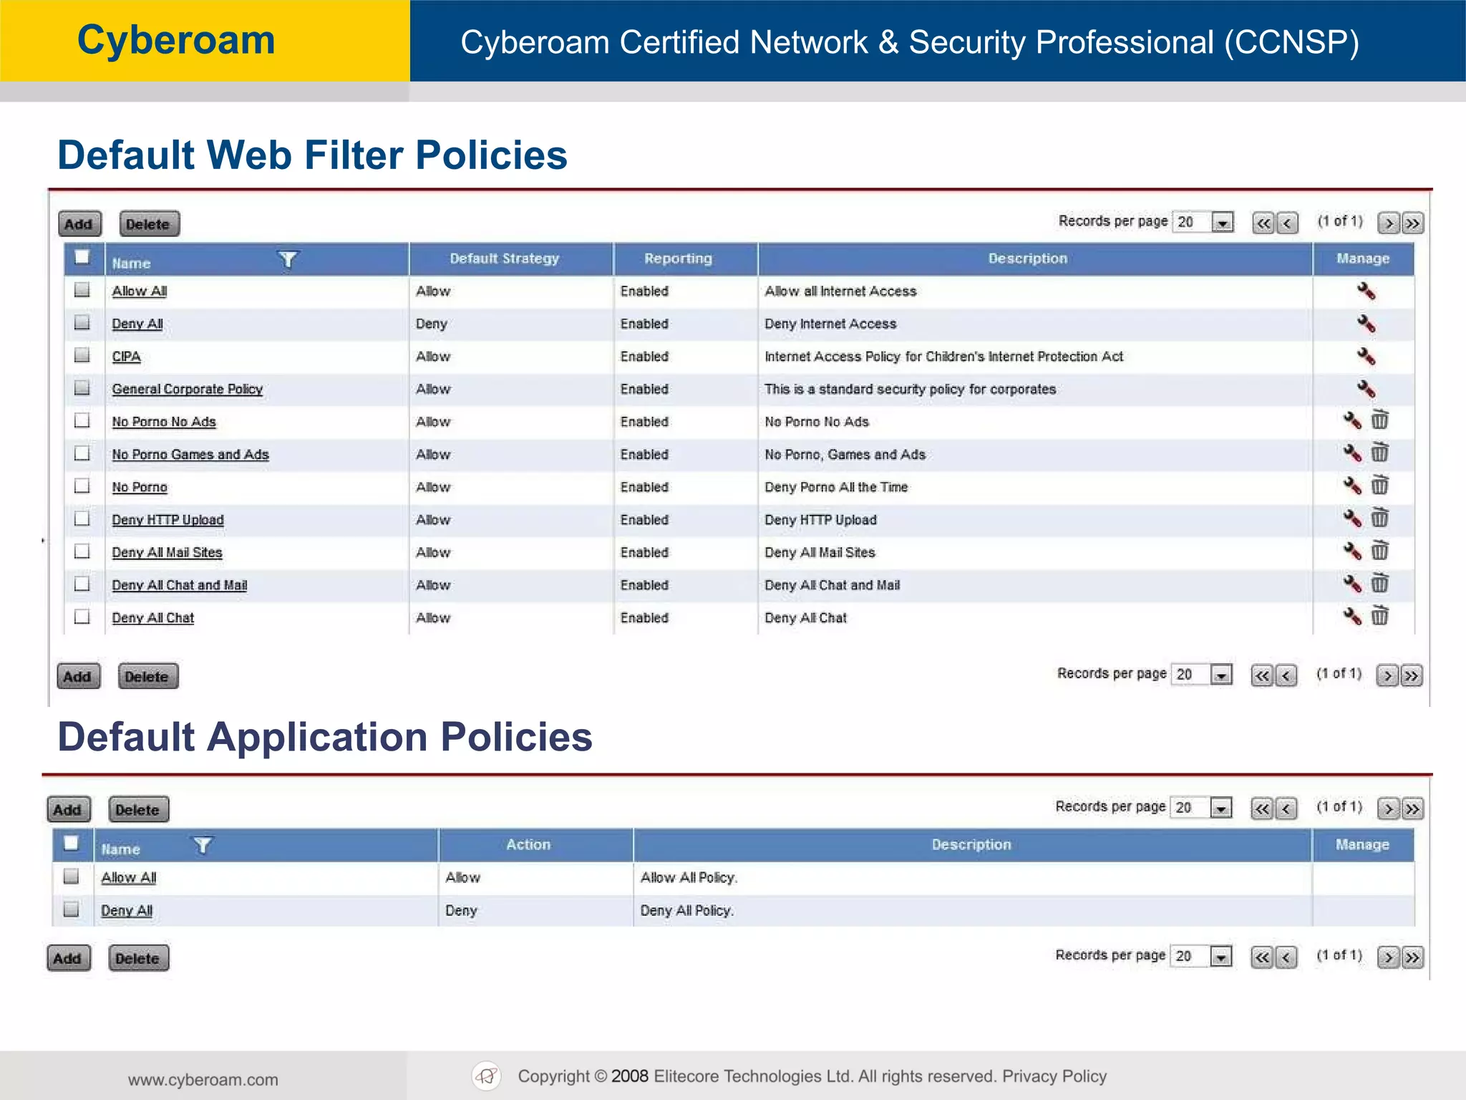Screen dimensions: 1466x1100
Task: Edit Deny All Chat and Mail wrench icon
Action: [1351, 584]
